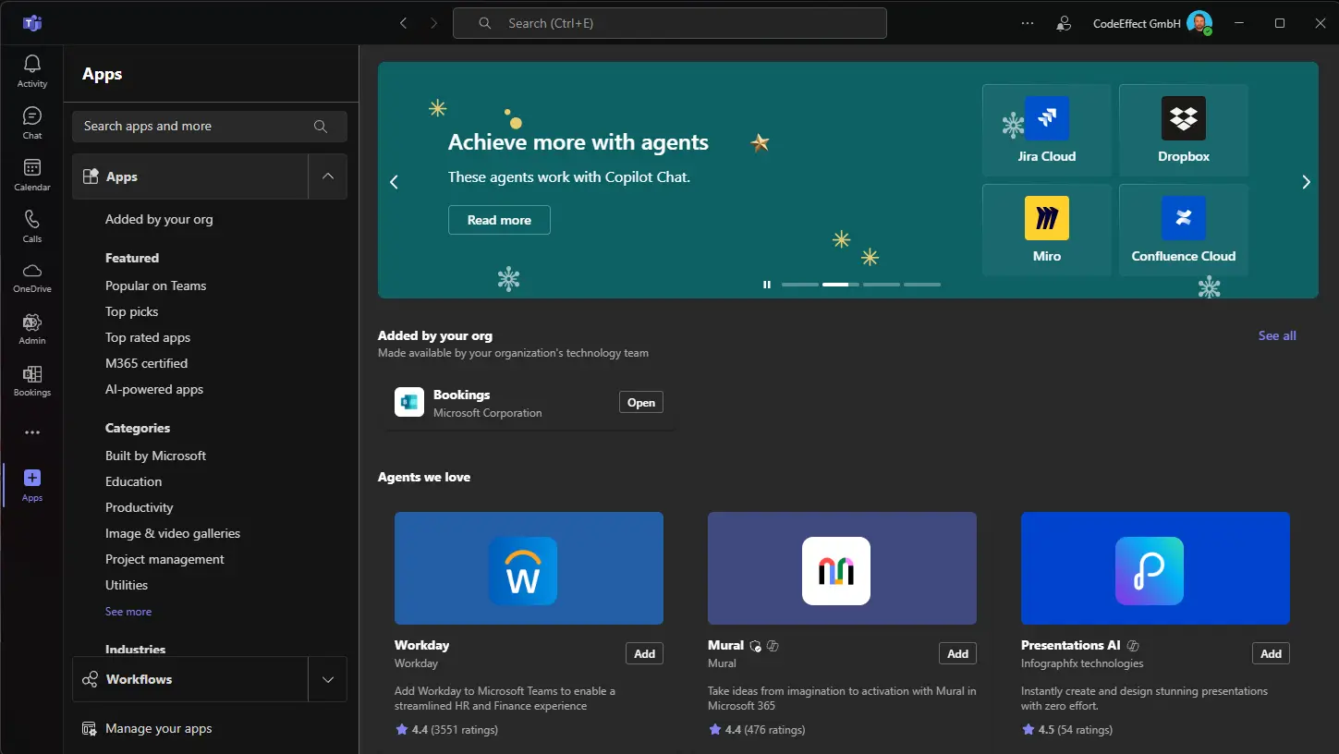Open Bookings app
1339x754 pixels.
(x=640, y=402)
